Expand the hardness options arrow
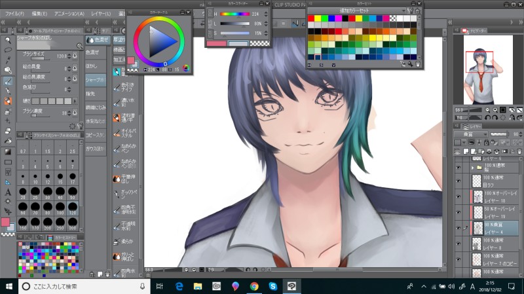 coord(75,101)
